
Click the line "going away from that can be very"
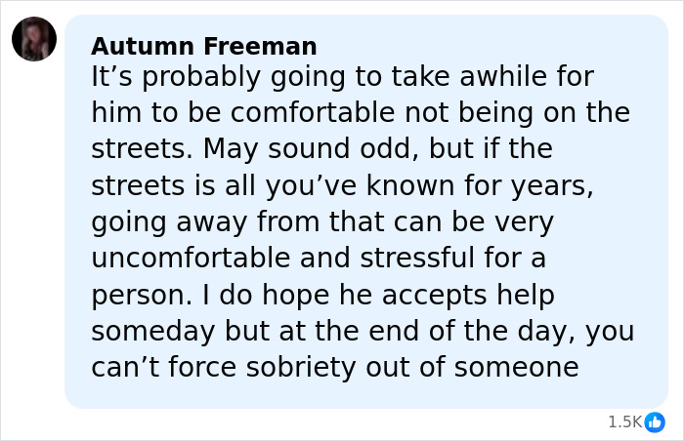tap(322, 223)
